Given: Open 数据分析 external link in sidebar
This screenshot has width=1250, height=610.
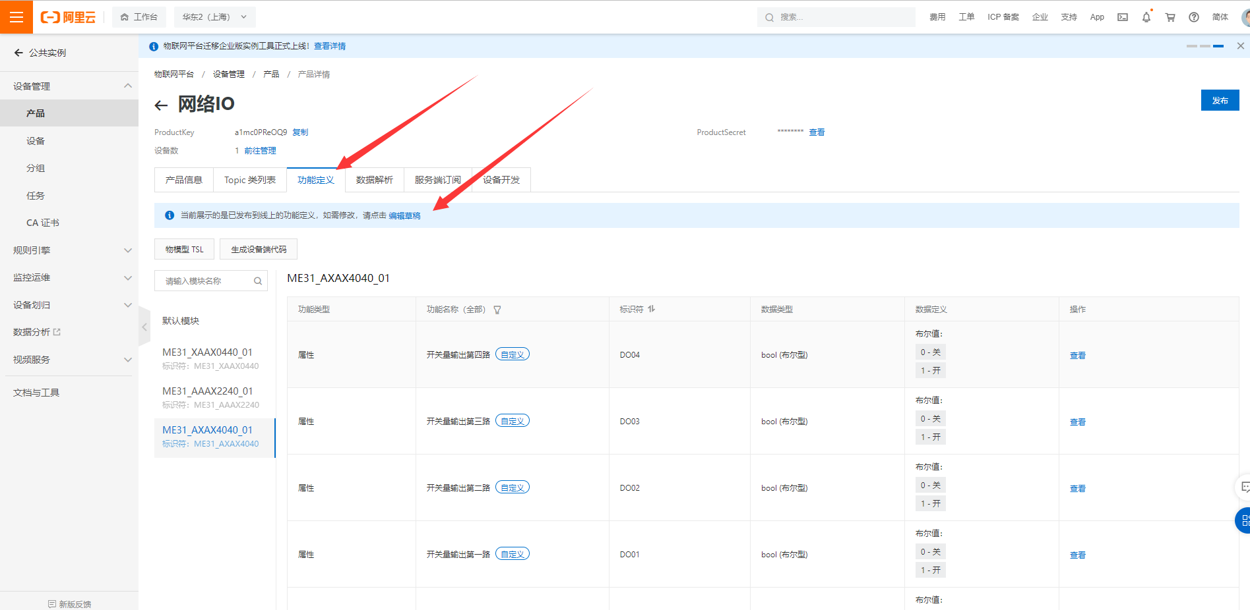Looking at the screenshot, I should click(37, 332).
